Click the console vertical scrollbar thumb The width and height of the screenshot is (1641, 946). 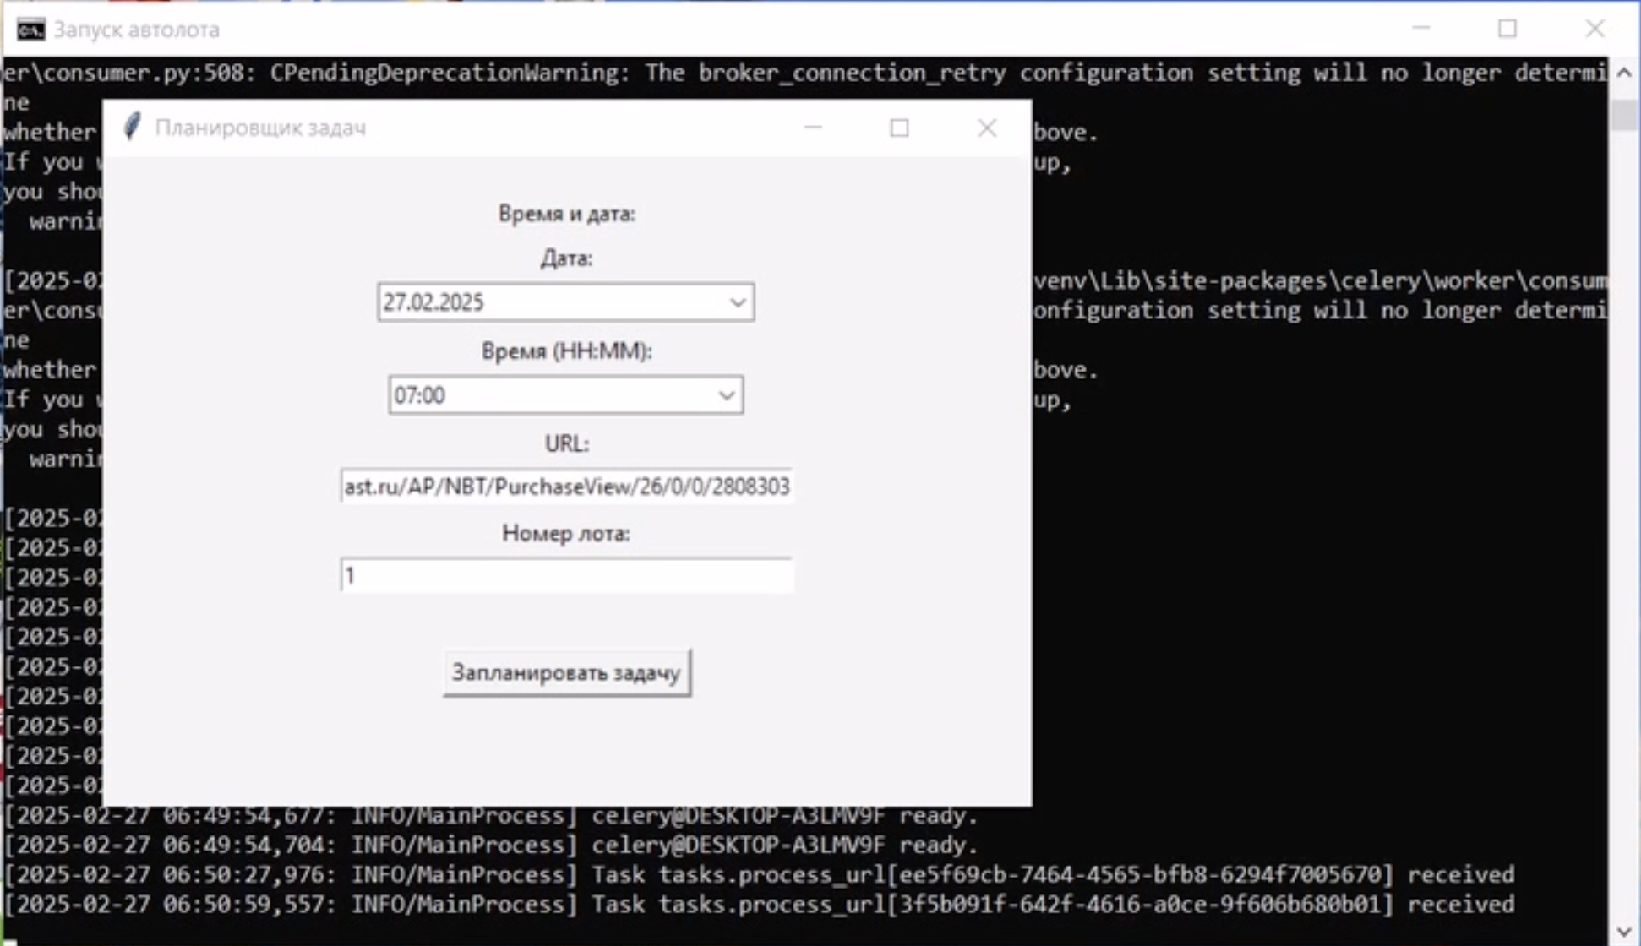pos(1624,115)
